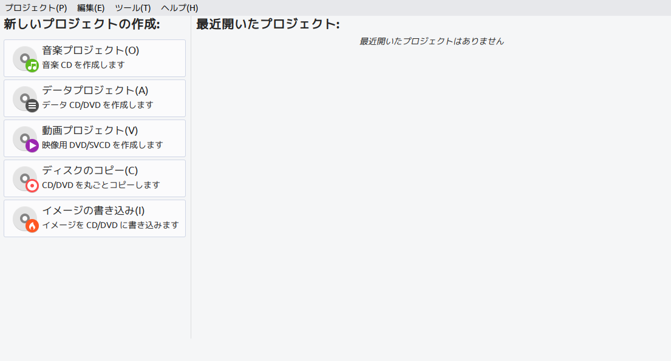Screen dimensions: 671x361
Task: Click the 新しいプロジェクトの作成: heading
Action: tap(82, 24)
